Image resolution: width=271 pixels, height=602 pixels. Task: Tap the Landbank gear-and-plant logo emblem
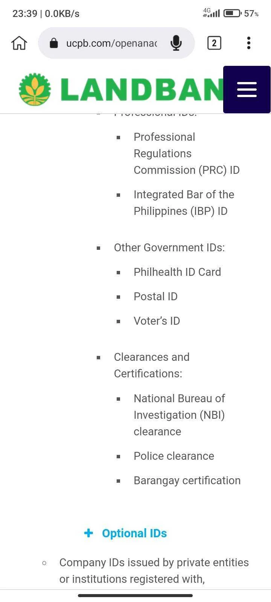click(x=35, y=89)
